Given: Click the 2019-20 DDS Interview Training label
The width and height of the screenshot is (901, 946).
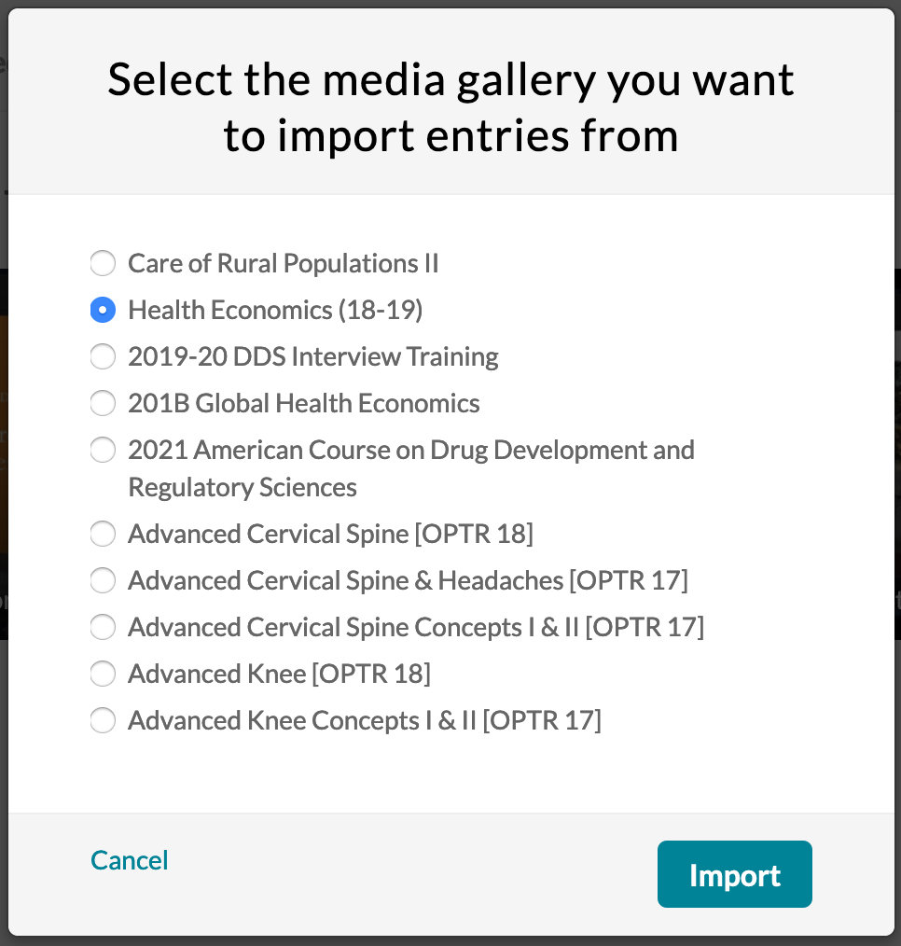Looking at the screenshot, I should pos(312,356).
